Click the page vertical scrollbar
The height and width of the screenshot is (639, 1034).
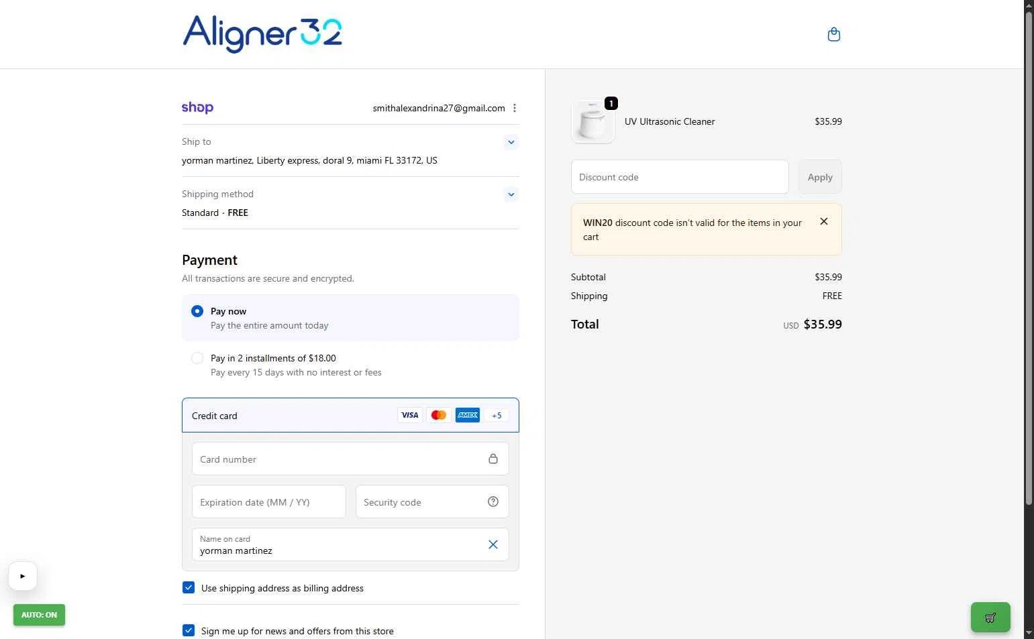tap(1029, 258)
